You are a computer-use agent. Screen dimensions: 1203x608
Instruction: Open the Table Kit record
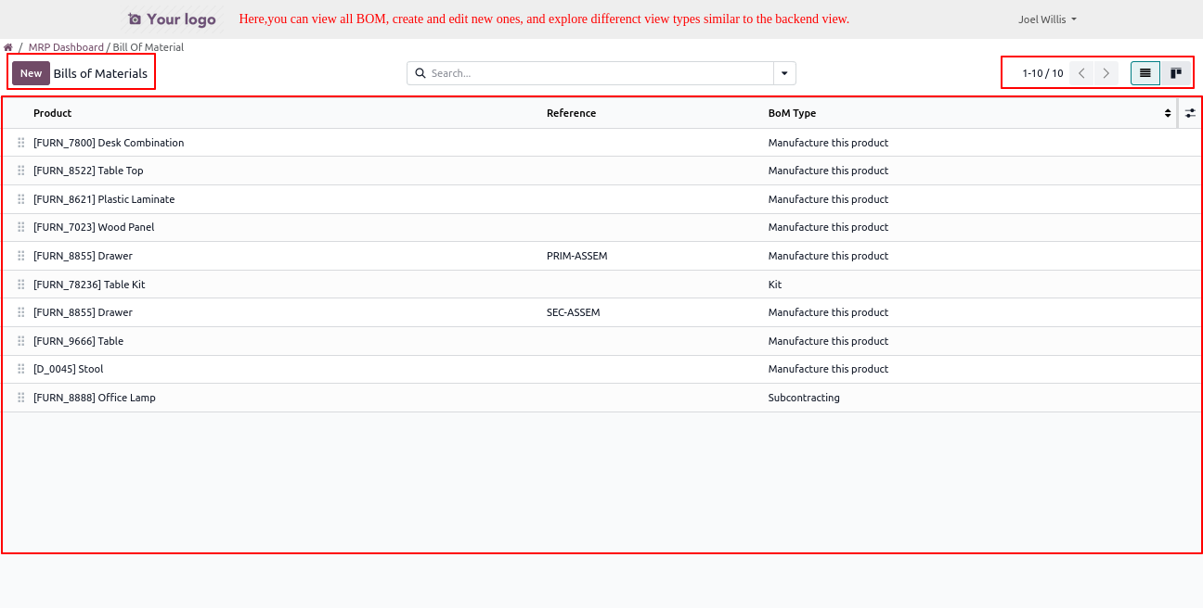89,285
